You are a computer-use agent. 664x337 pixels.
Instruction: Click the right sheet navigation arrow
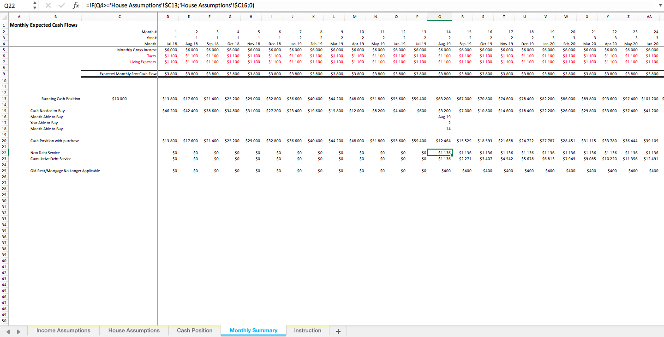pos(18,331)
